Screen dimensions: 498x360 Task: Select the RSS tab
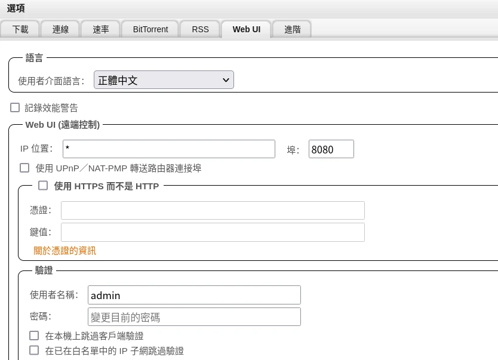[200, 29]
